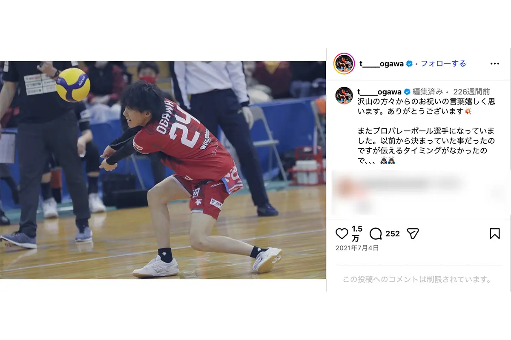This screenshot has height=340, width=511.
Task: Open comments via the speech bubble icon
Action: click(x=376, y=233)
